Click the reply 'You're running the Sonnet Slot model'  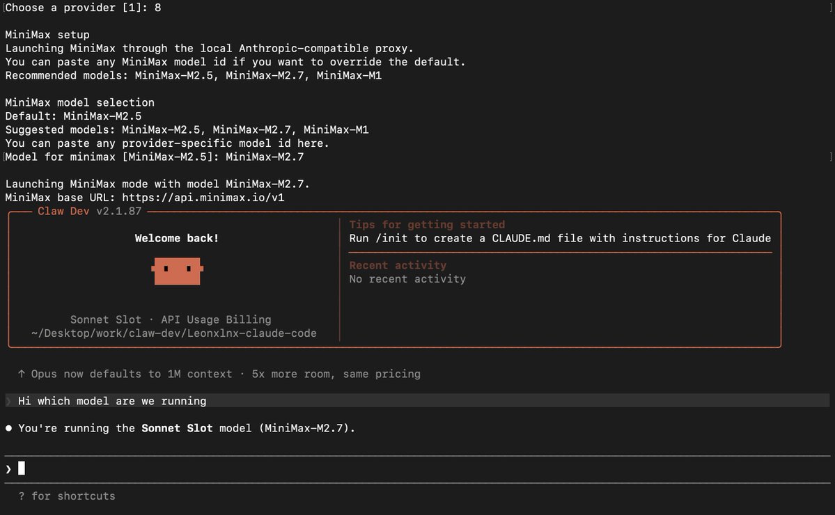tap(187, 428)
